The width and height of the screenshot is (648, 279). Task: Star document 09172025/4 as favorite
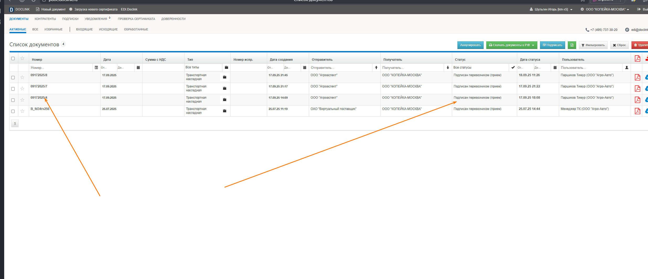pos(22,100)
